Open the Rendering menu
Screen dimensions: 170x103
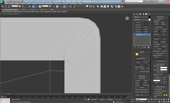[57, 4]
